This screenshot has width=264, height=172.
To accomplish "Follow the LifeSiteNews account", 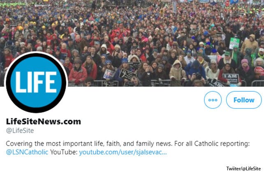I will tap(244, 100).
